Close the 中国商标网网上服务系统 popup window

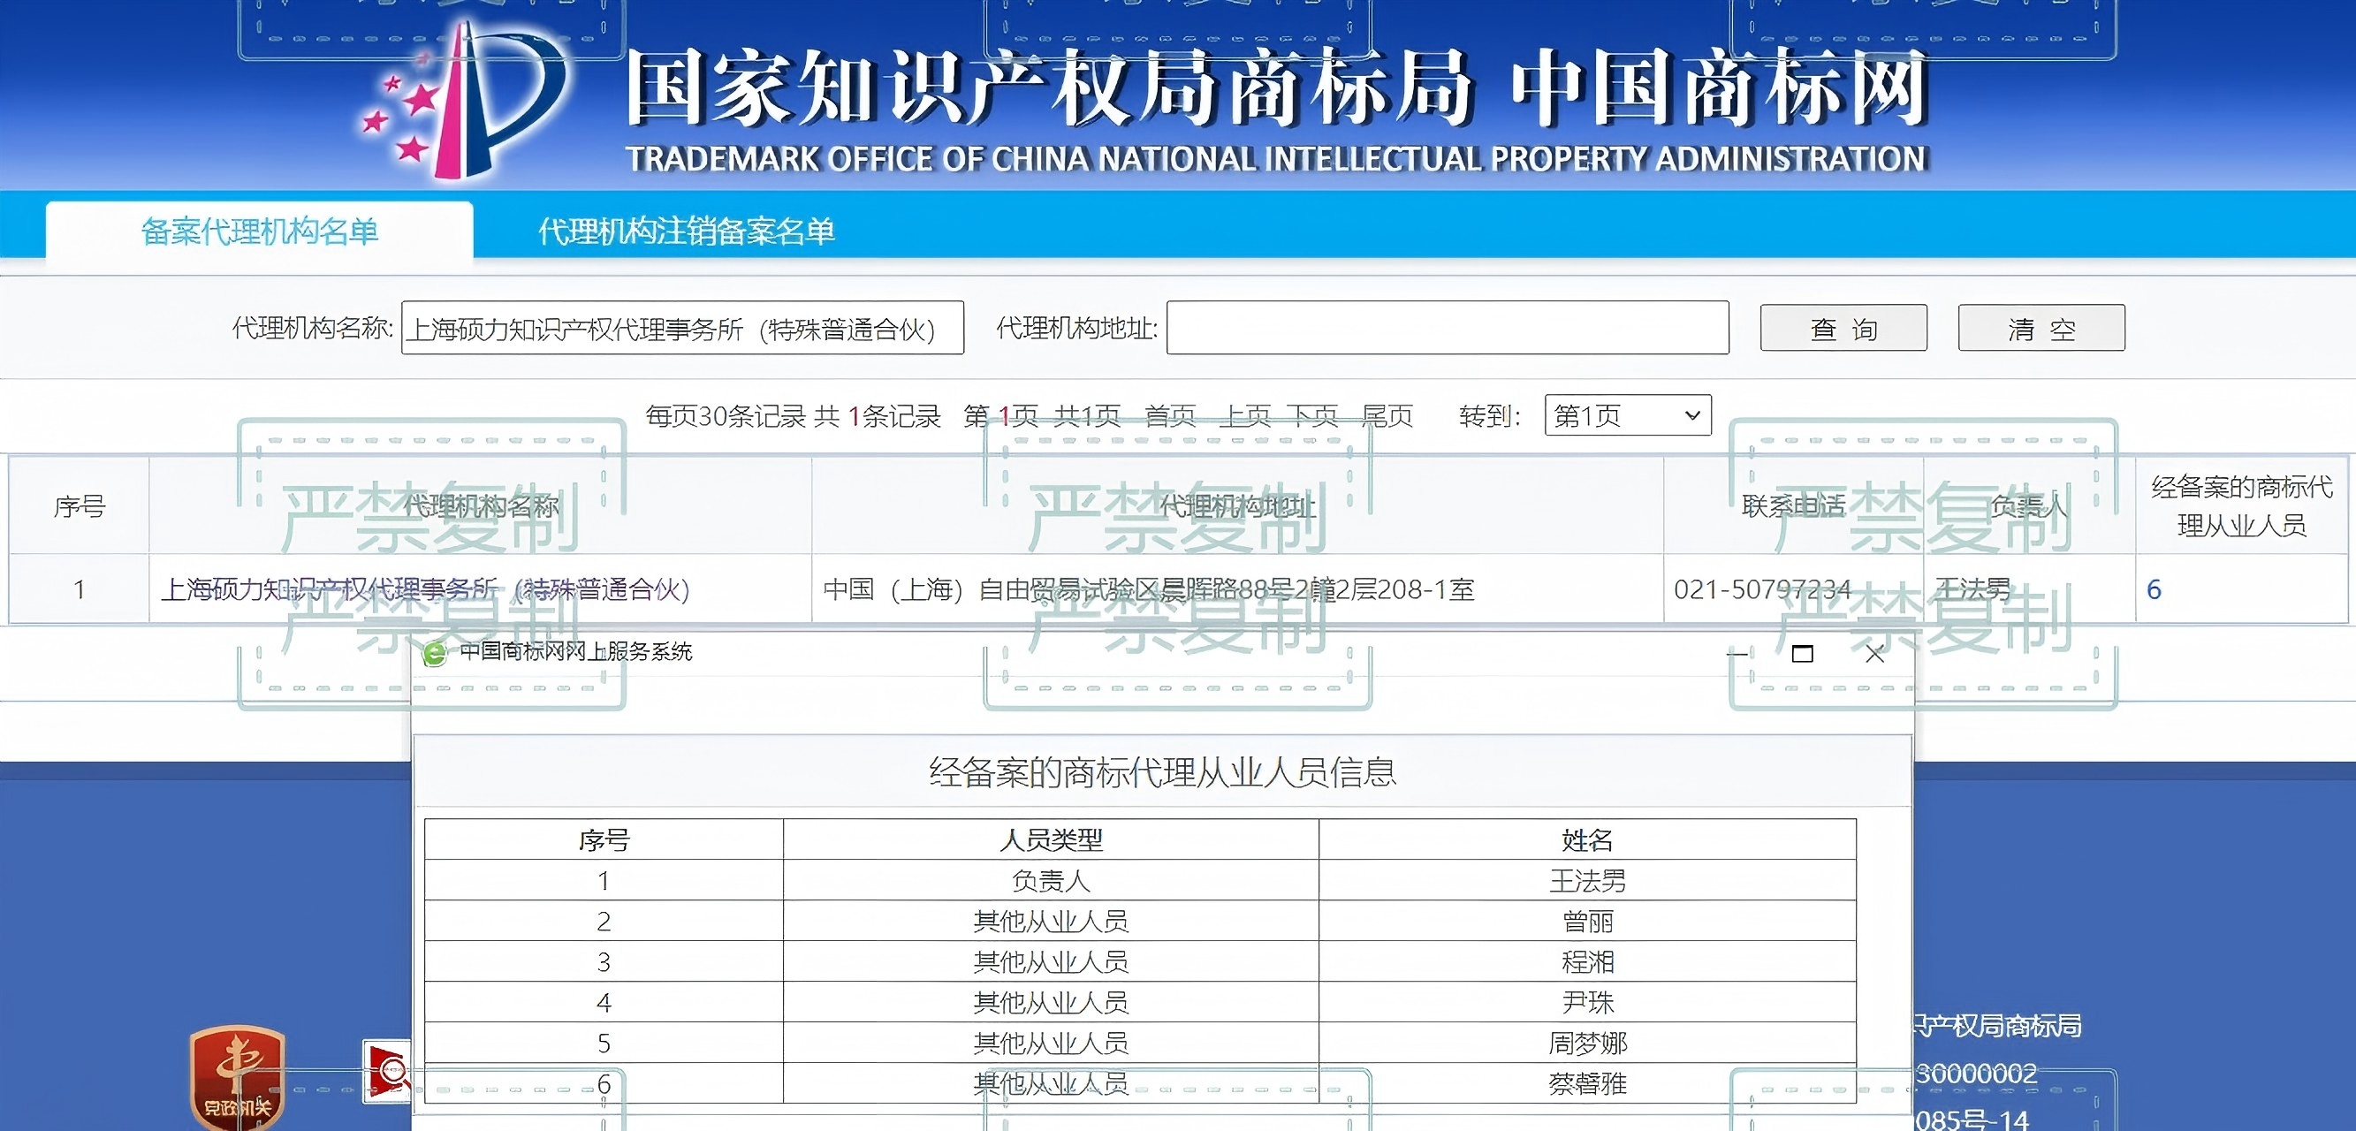1874,654
